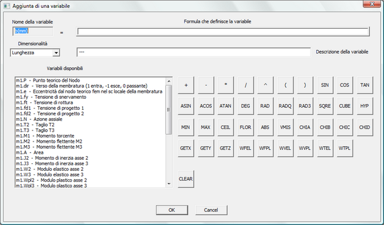Click the RAD conversion button
Viewport: 384px width, 225px height.
265,106
